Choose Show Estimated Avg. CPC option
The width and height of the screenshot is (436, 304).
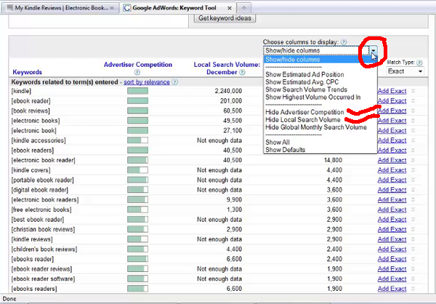[302, 82]
